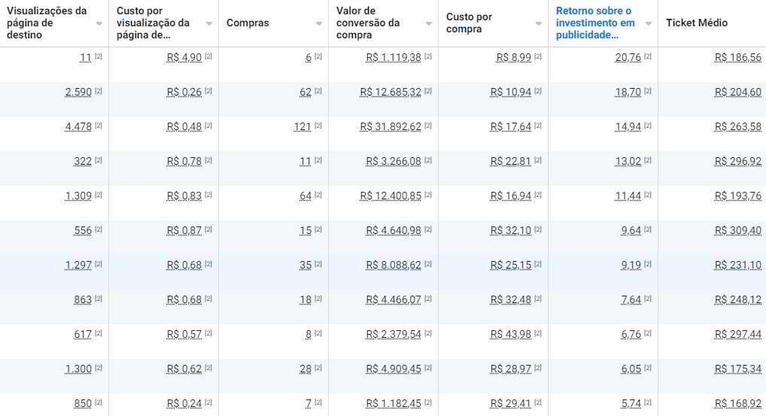Click the 2.590 landing page views value

pyautogui.click(x=78, y=92)
